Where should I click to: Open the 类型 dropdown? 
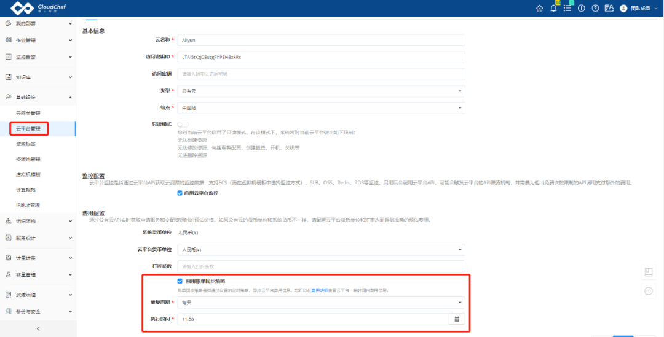click(x=321, y=91)
